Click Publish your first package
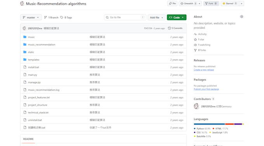264x146 pixels. [x=207, y=89]
